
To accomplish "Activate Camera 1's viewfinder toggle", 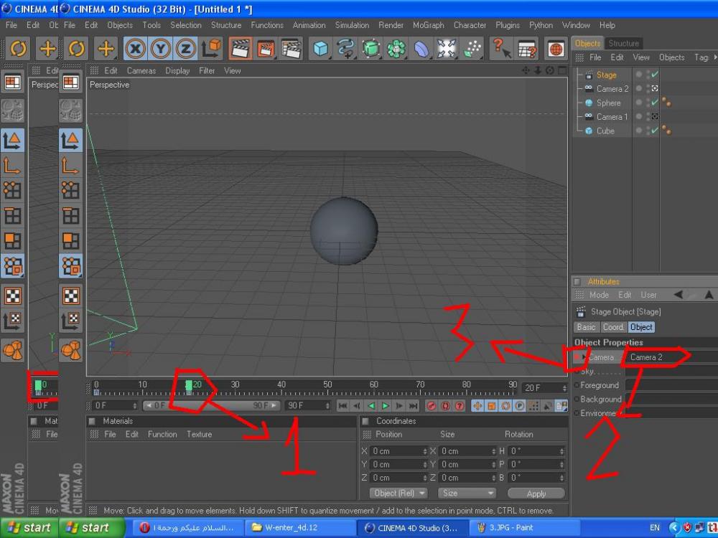I will click(655, 117).
